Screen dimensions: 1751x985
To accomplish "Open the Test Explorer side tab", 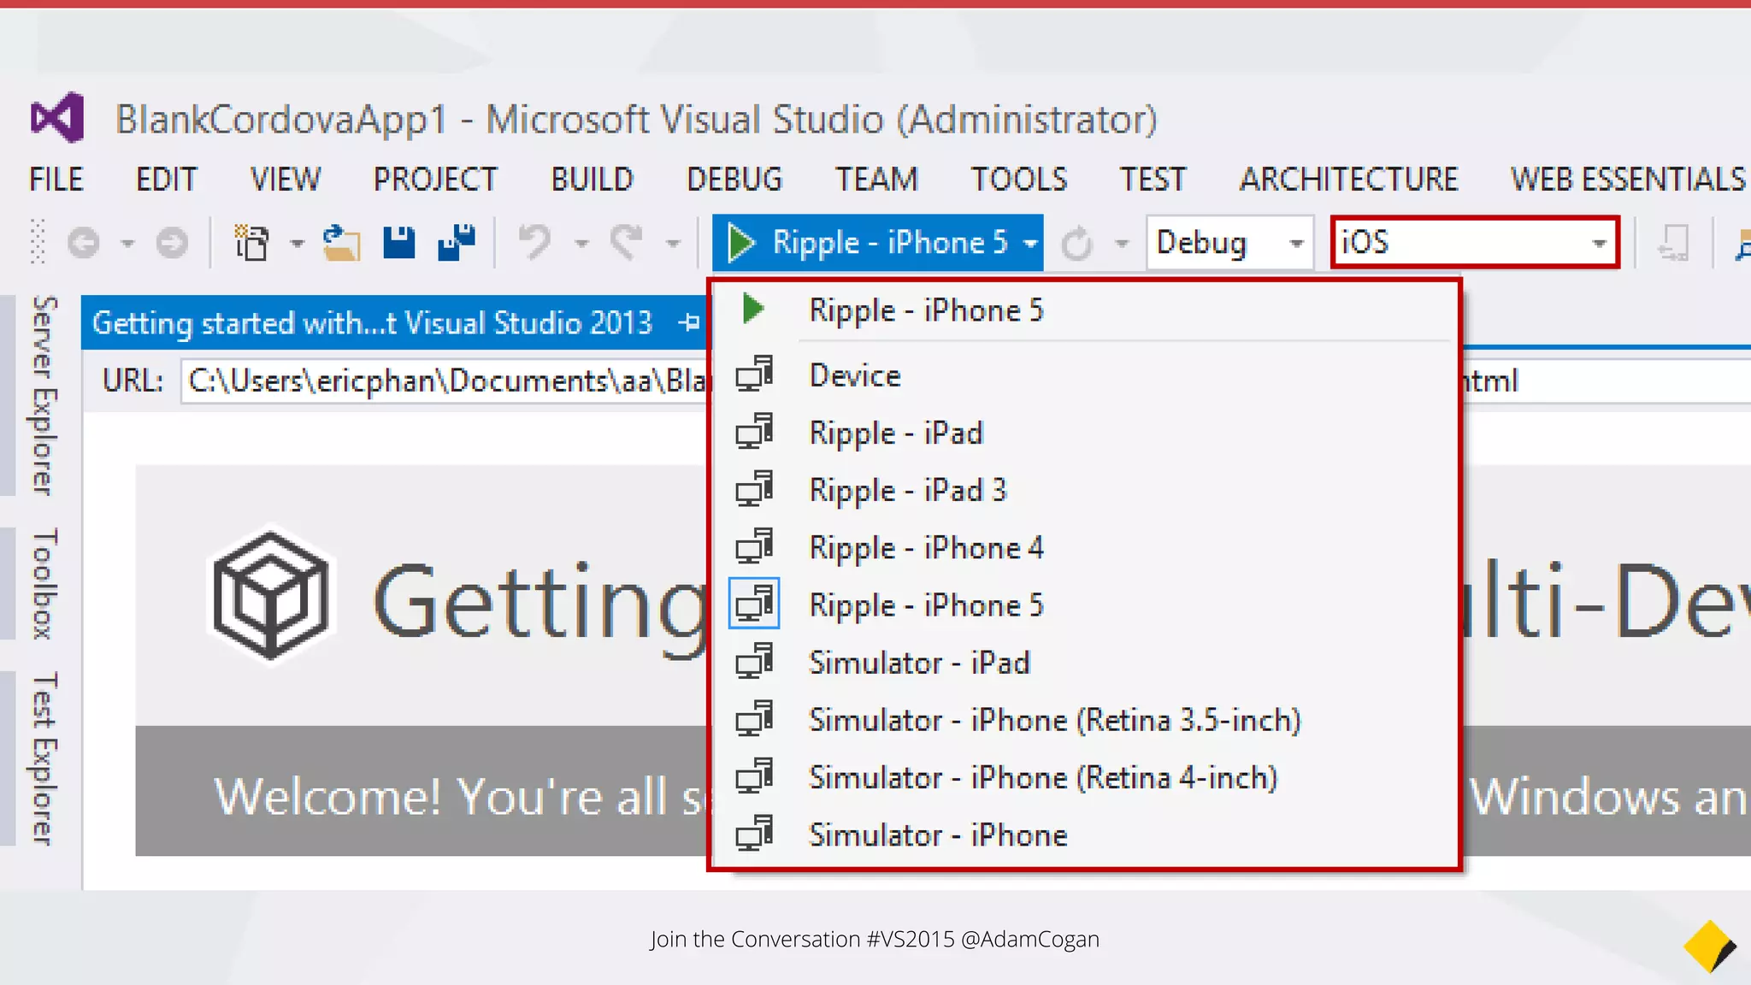I will (x=44, y=758).
